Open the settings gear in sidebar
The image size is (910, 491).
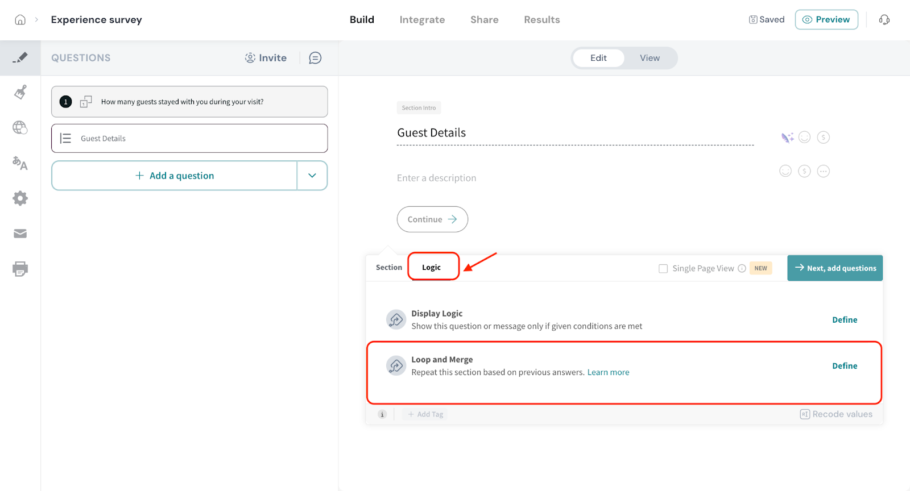[x=20, y=198]
